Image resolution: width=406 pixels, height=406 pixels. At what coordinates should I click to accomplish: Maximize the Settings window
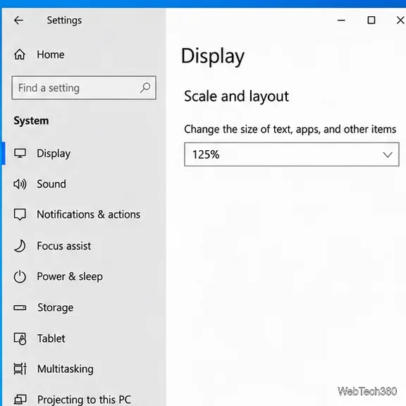coord(371,20)
